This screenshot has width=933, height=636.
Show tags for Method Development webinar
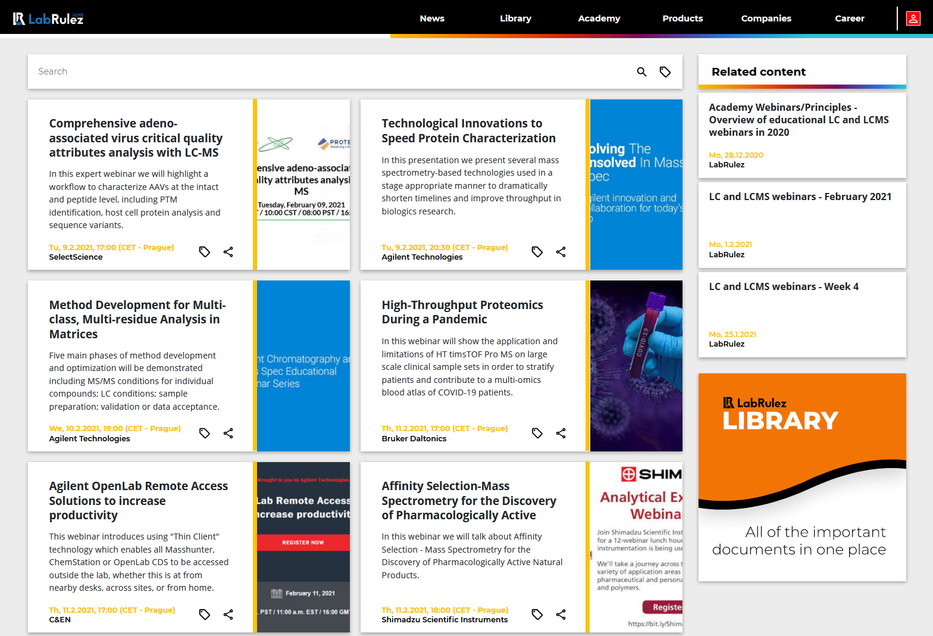coord(205,433)
